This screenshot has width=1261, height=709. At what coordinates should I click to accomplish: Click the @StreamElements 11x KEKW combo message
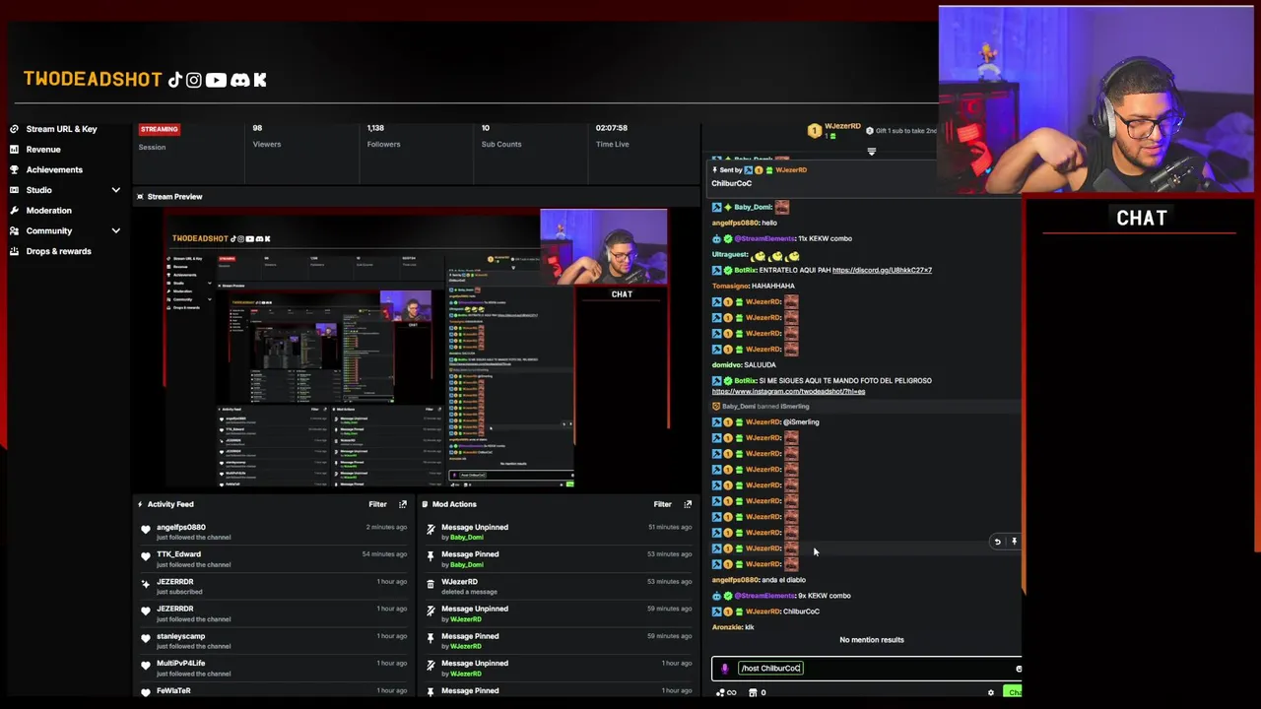[x=782, y=238]
